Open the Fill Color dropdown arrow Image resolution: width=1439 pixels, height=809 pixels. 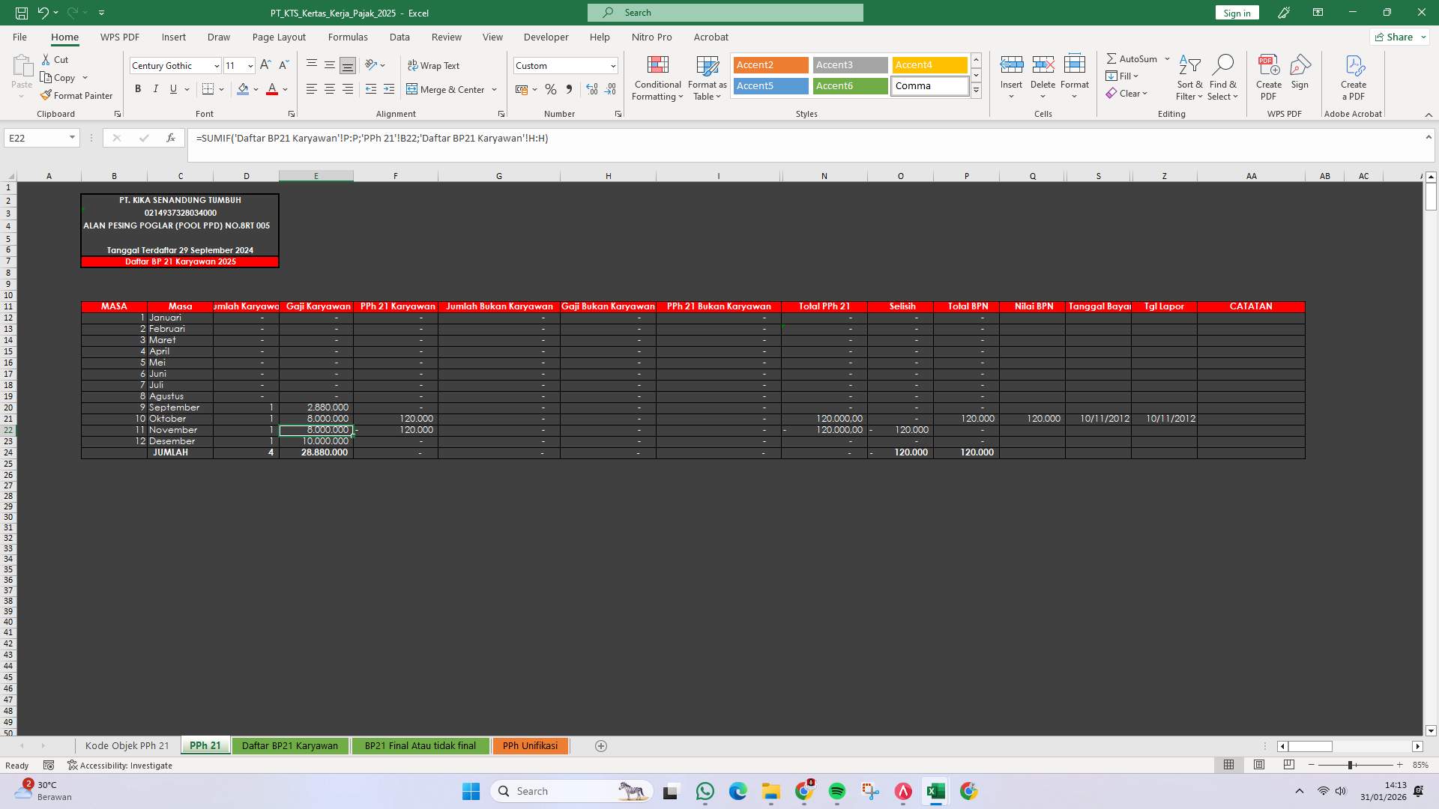[256, 89]
